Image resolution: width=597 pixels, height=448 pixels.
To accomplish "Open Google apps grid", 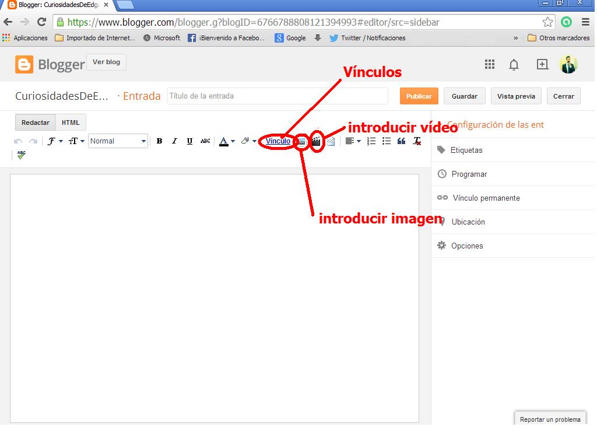I will [x=490, y=64].
